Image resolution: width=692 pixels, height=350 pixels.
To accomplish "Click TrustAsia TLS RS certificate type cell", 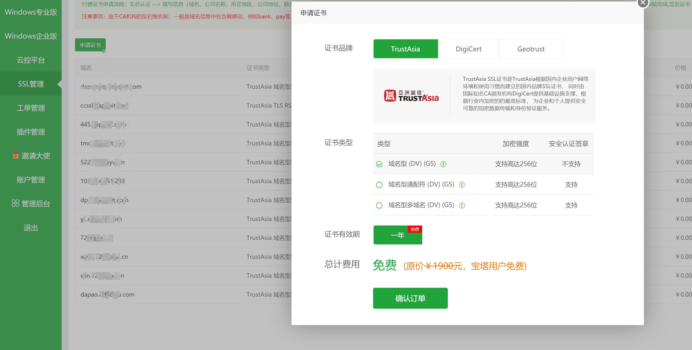I will (x=269, y=105).
